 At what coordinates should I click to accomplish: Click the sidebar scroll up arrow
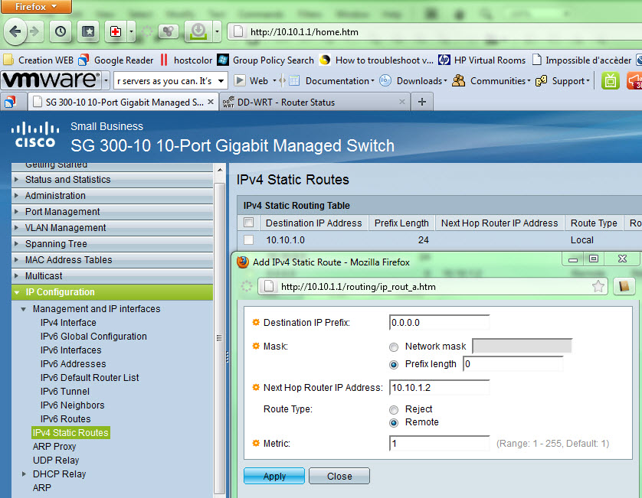[x=220, y=169]
